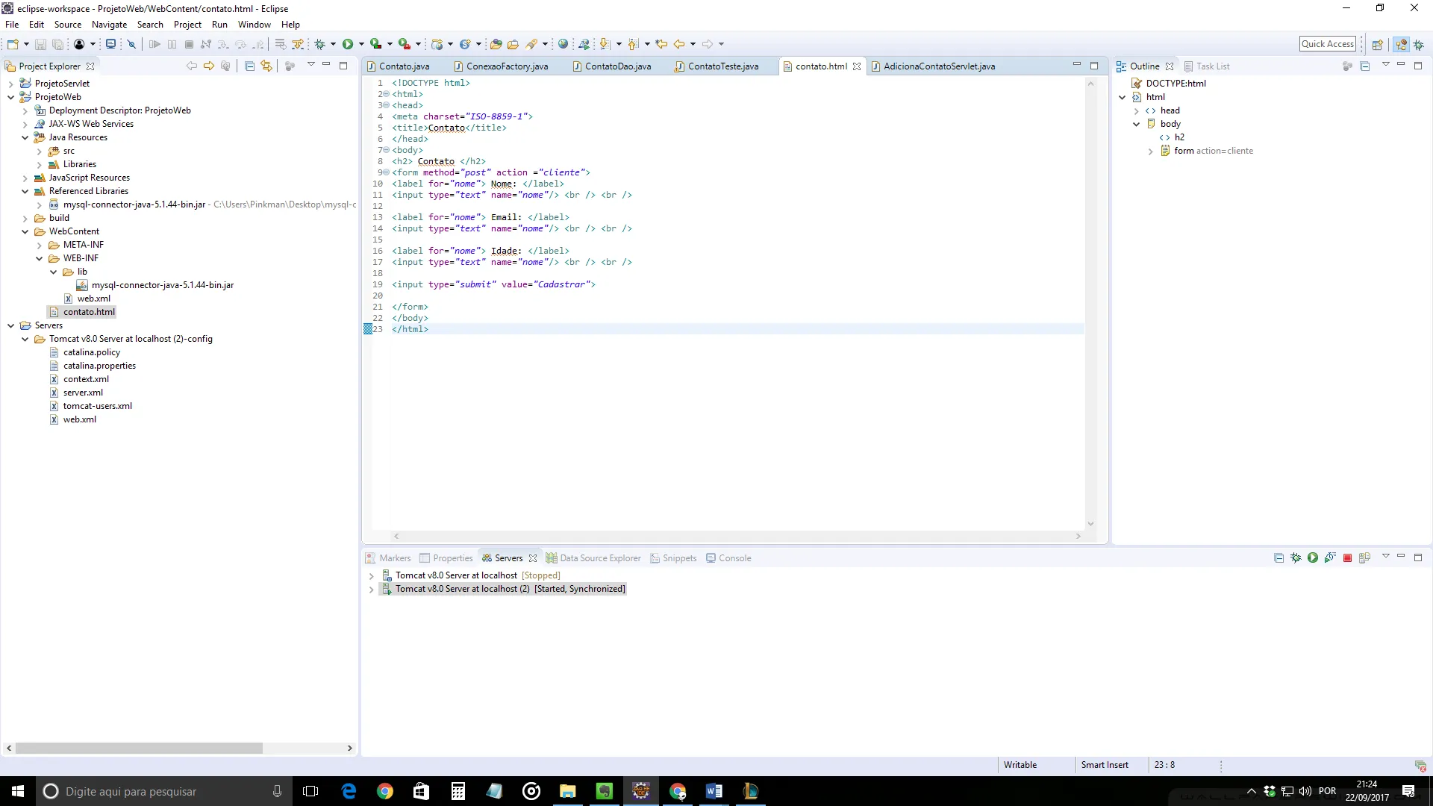This screenshot has height=806, width=1433.
Task: Click the Save disk icon in toolbar
Action: click(x=40, y=44)
